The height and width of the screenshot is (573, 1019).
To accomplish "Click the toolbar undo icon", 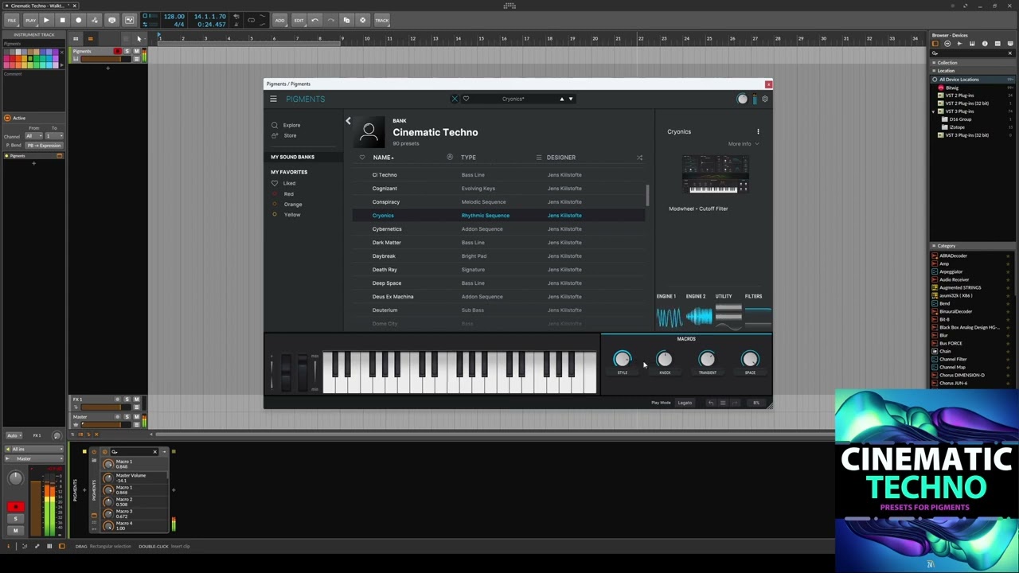I will (315, 20).
